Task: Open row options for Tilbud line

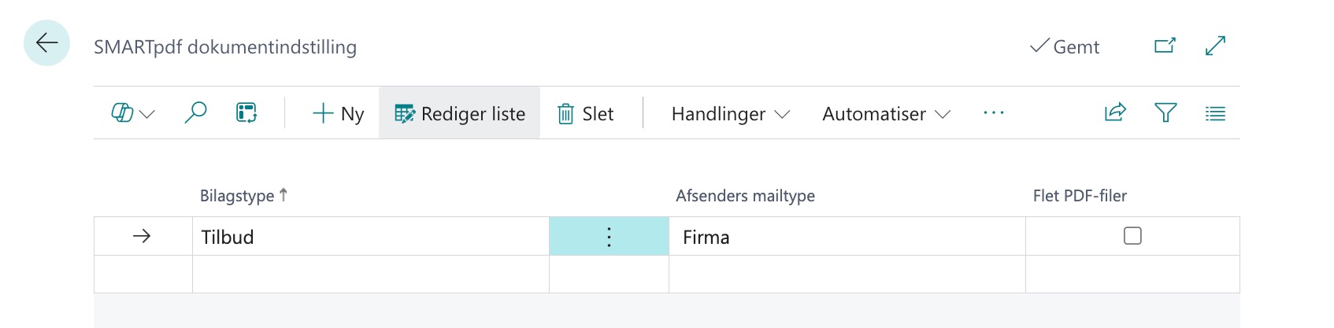Action: point(609,237)
